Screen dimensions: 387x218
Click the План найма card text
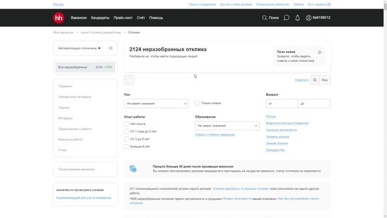coord(296,56)
